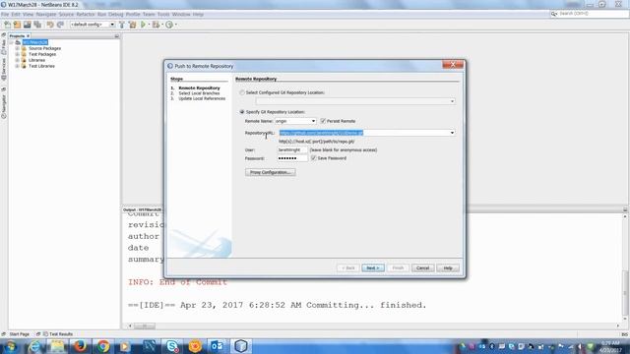Open Google Chrome from the taskbar

tap(102, 345)
